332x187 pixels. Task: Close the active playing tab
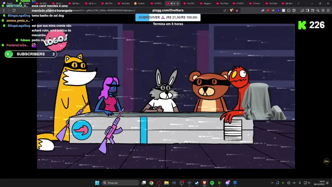point(178,3)
